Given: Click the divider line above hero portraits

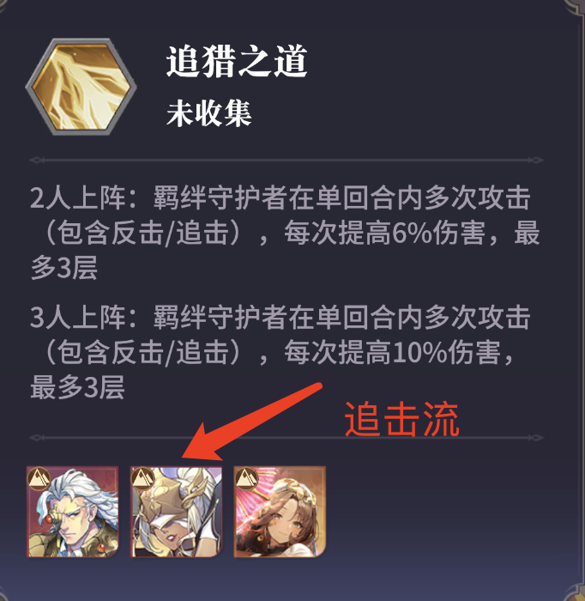Looking at the screenshot, I should pyautogui.click(x=286, y=438).
